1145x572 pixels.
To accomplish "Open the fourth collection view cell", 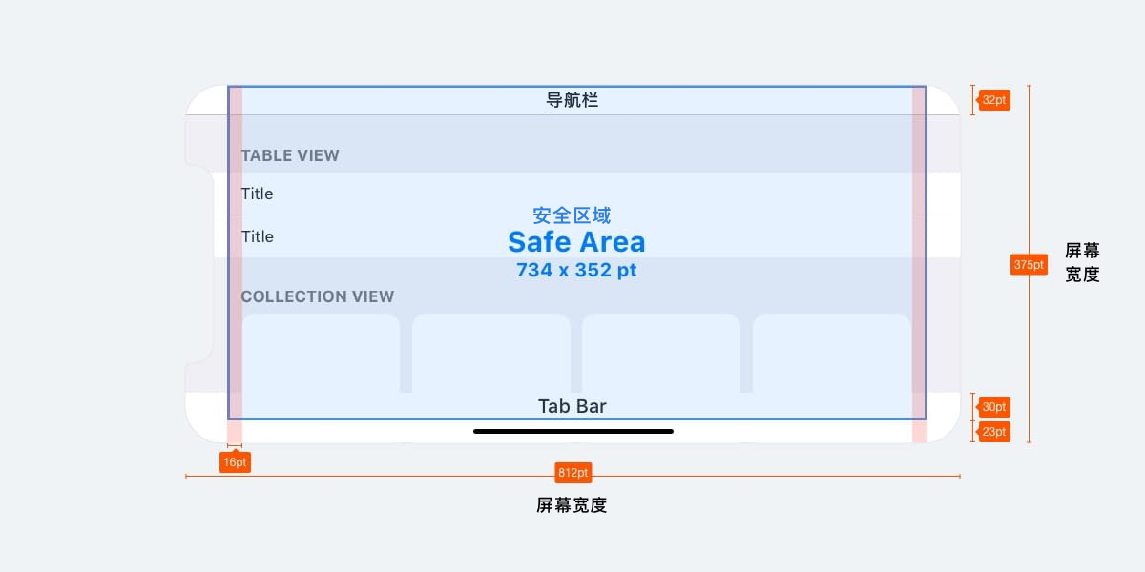I will click(831, 354).
